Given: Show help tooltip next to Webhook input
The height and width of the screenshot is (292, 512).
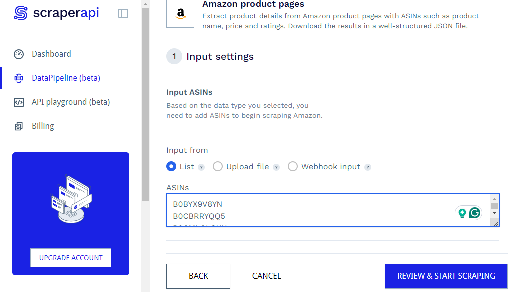Looking at the screenshot, I should point(368,168).
